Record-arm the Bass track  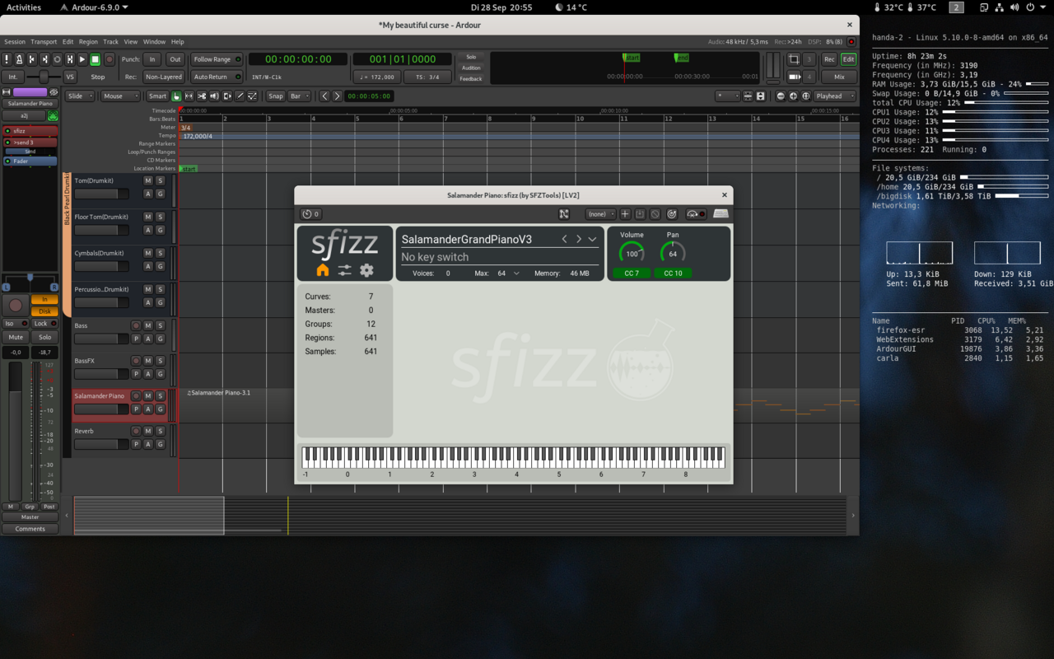[137, 325]
